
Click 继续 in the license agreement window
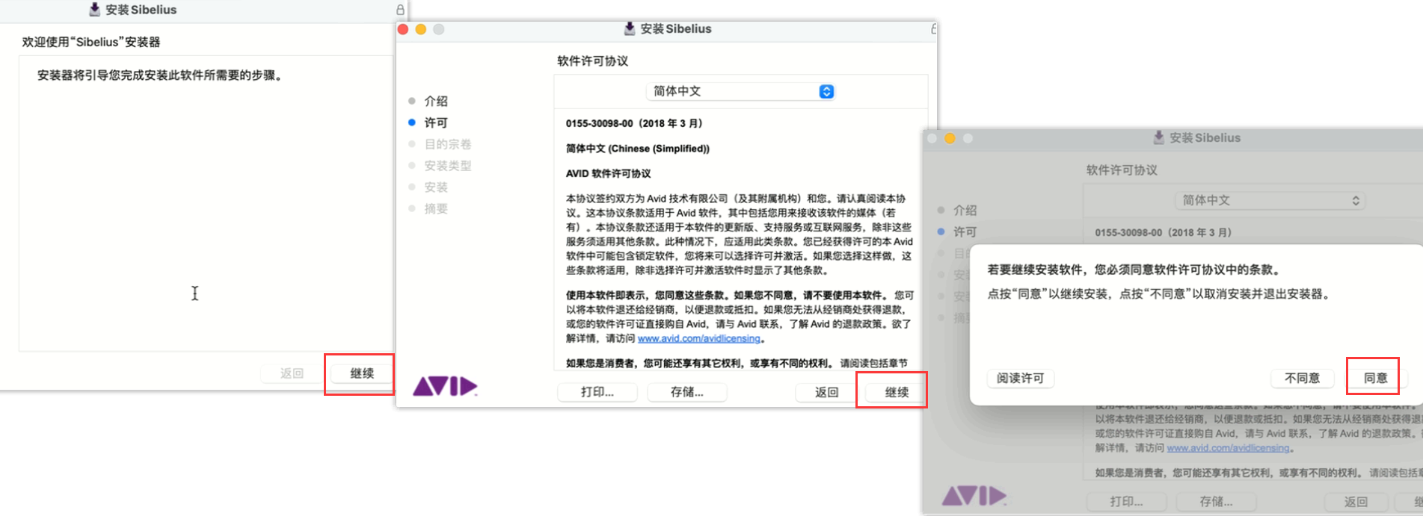tap(896, 392)
